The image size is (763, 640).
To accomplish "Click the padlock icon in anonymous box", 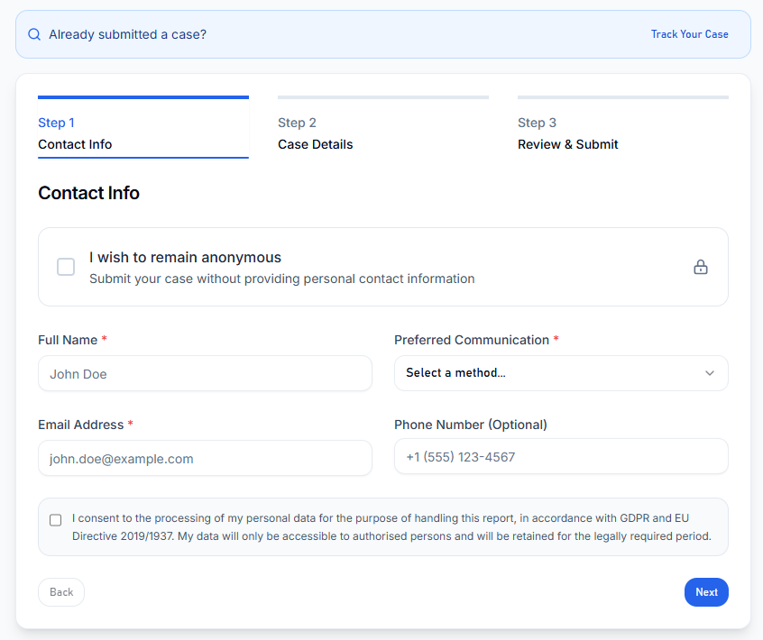I will point(700,267).
